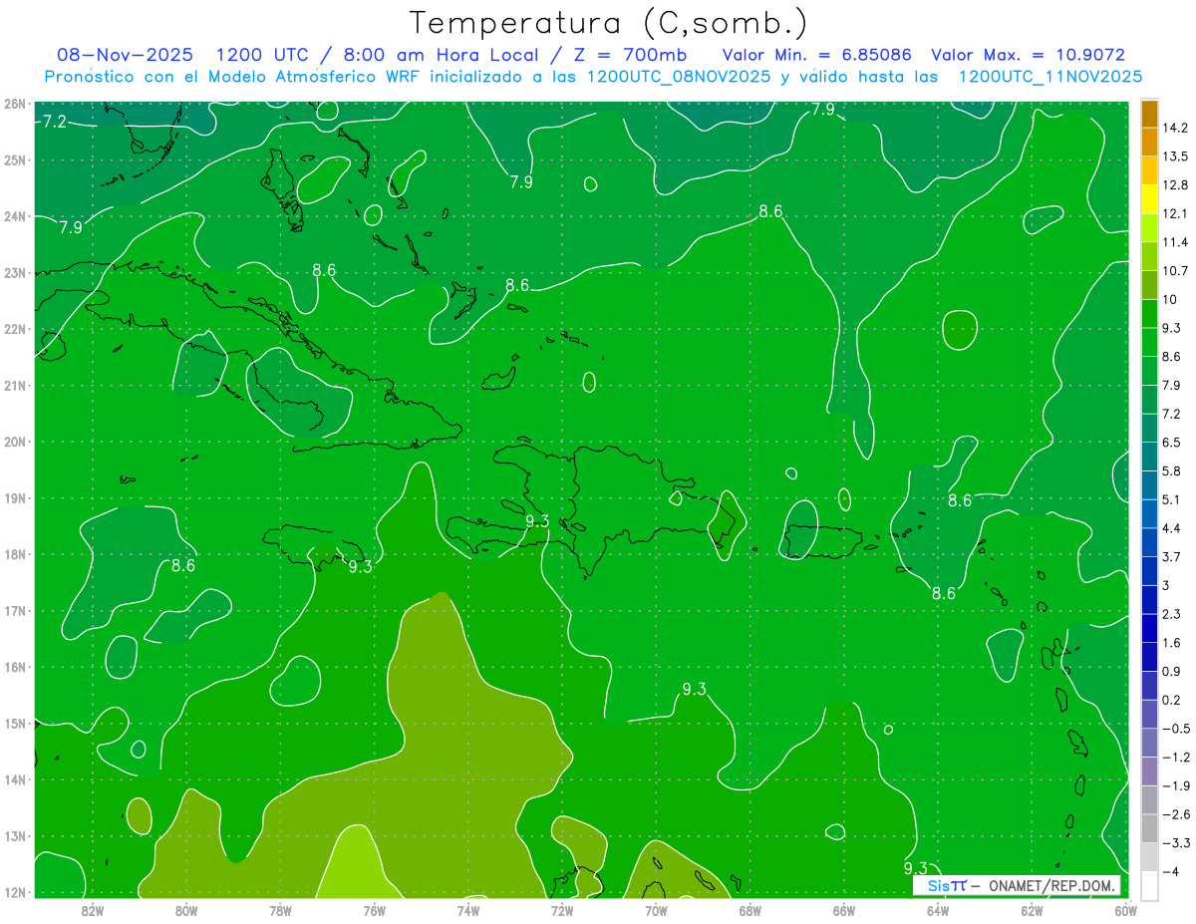Click the '26N' latitude axis label
Image resolution: width=1196 pixels, height=924 pixels.
tap(14, 104)
